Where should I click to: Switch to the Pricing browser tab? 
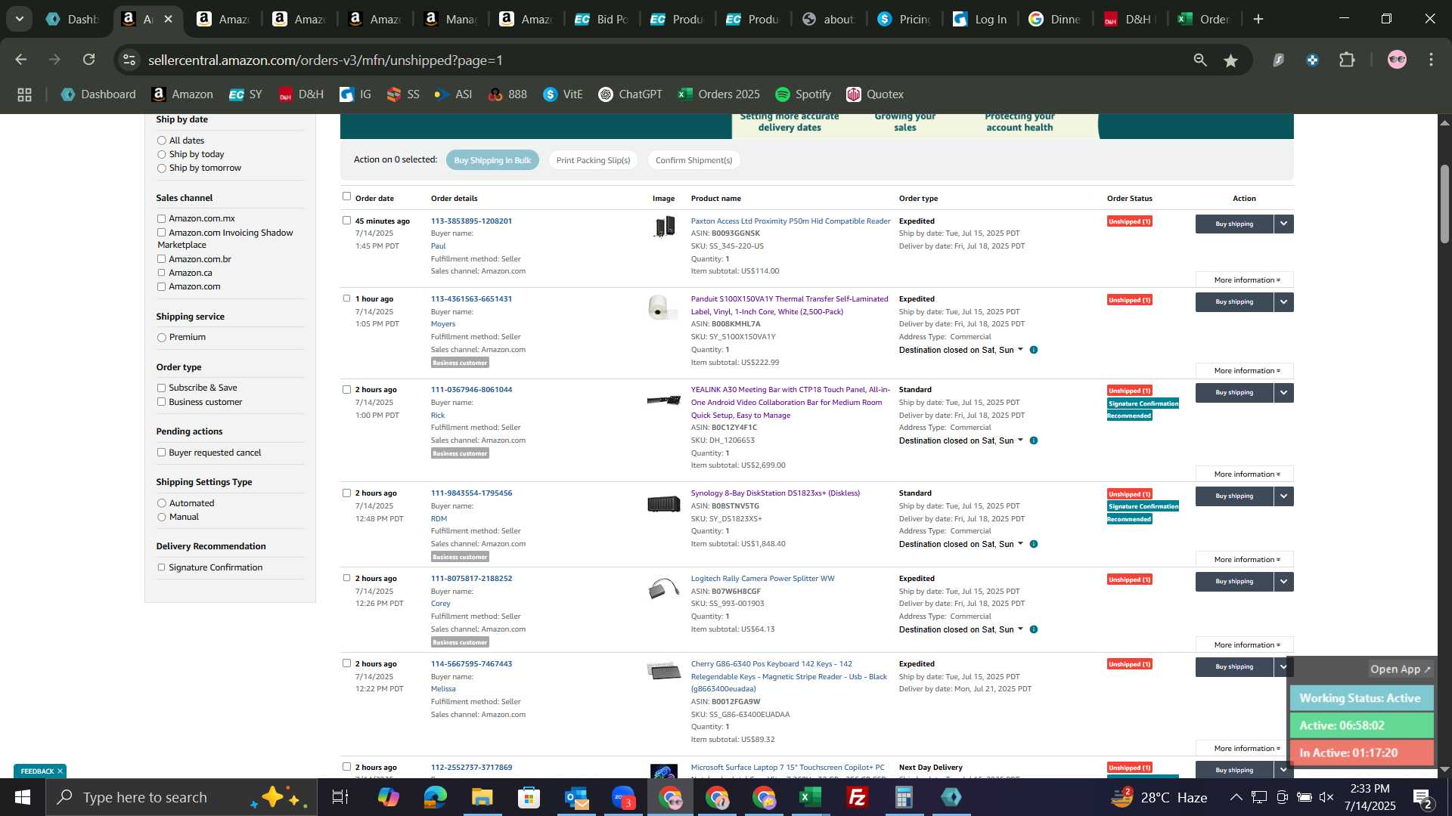point(904,19)
